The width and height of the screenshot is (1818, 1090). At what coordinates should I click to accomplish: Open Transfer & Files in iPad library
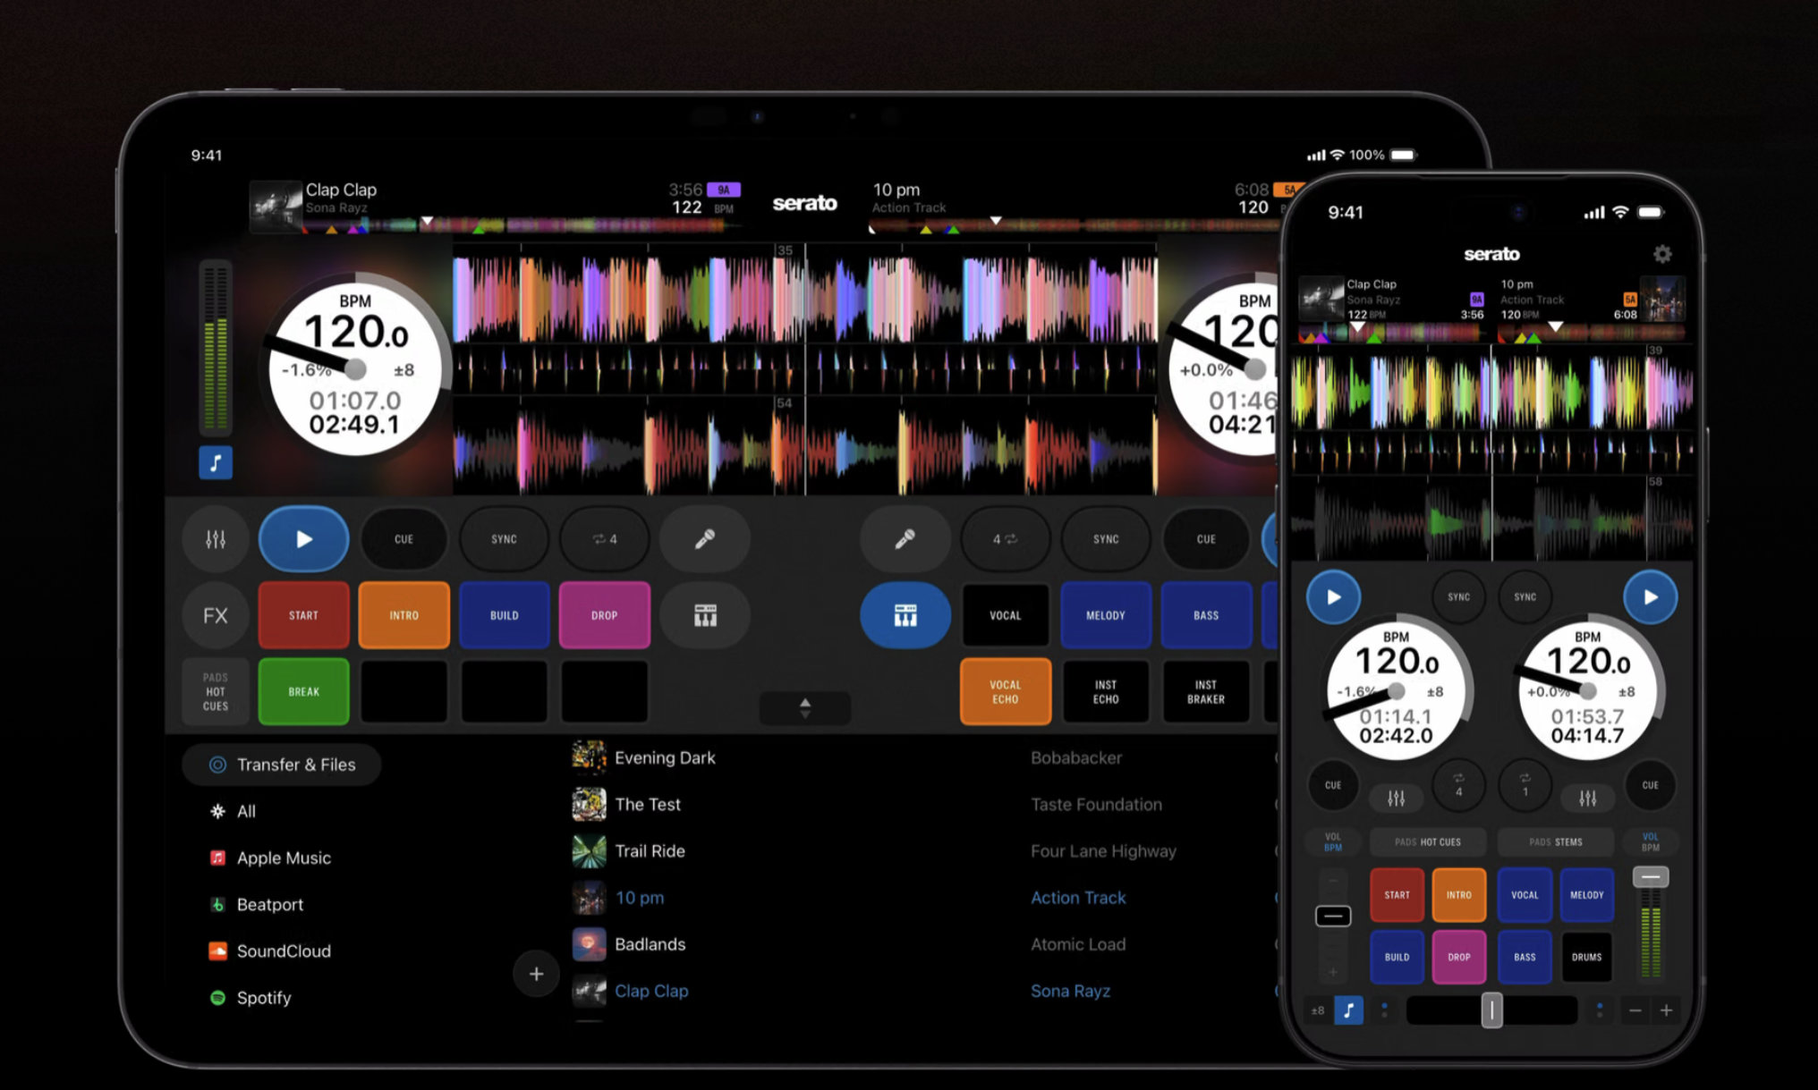(x=282, y=765)
